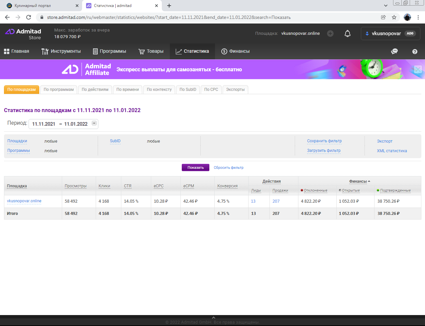Screen dimensions: 425x326
Task: Open Финансы menu item
Action: coord(236,51)
